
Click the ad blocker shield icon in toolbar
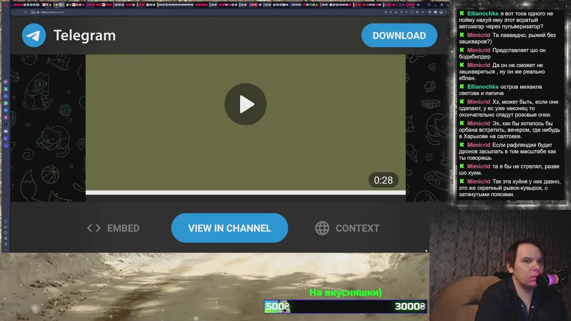[x=430, y=12]
